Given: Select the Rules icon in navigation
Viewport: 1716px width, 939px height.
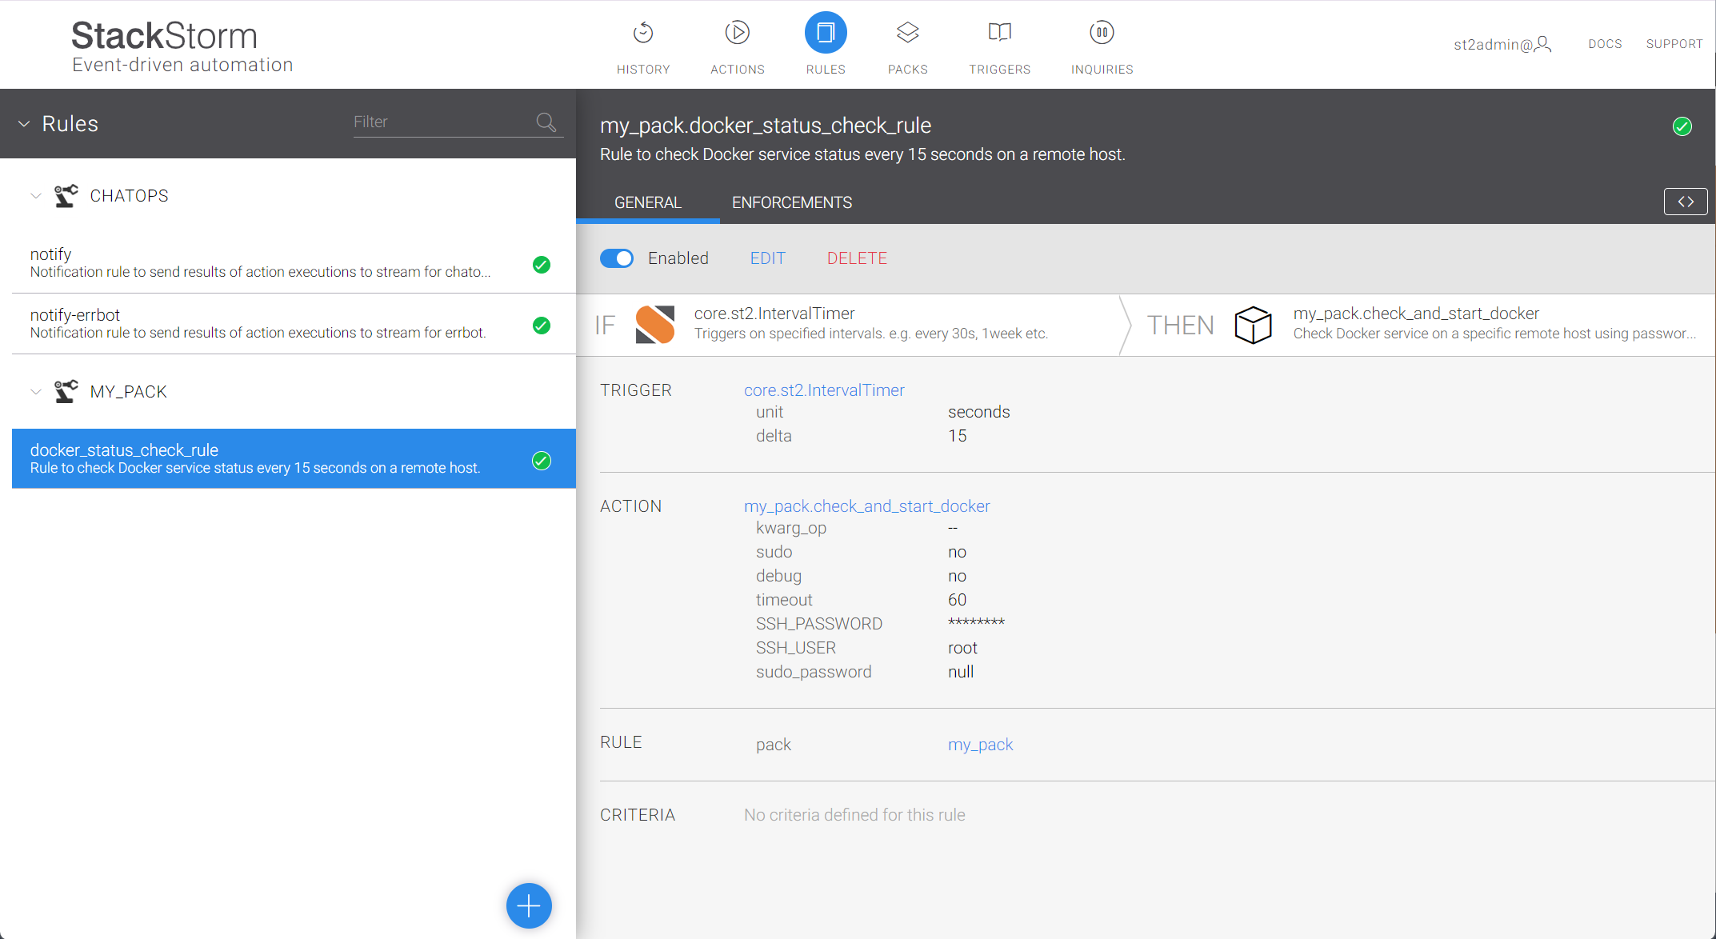Looking at the screenshot, I should (826, 33).
